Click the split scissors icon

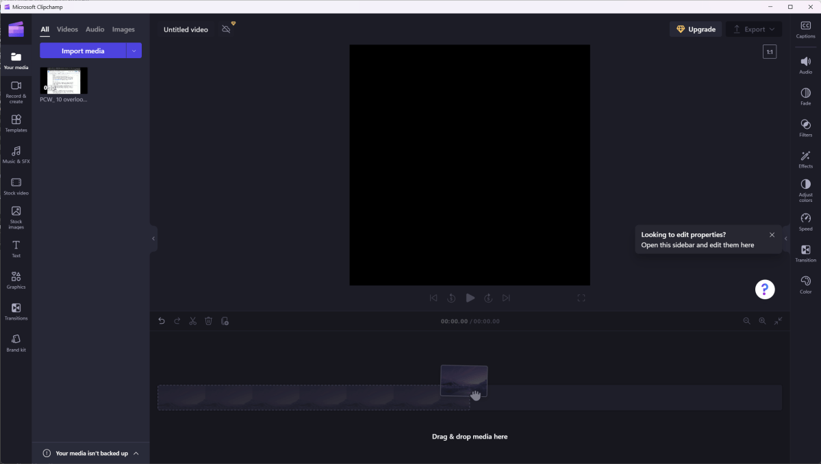tap(192, 321)
